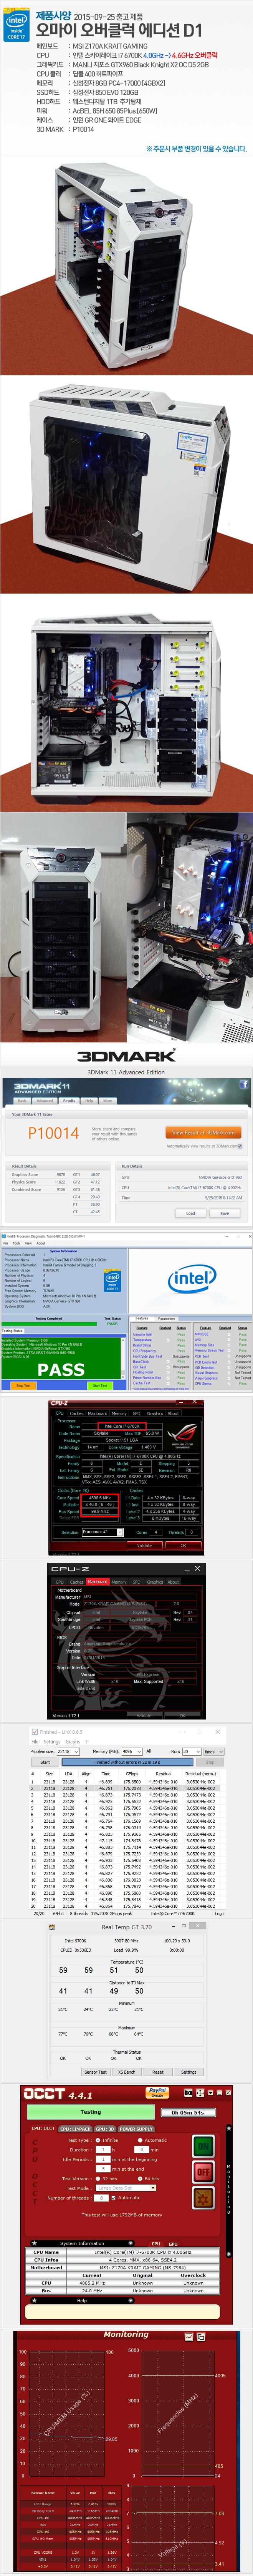This screenshot has width=253, height=2576.
Task: Open Tools menu in Intel Processor Diagnostic Tool
Action: click(x=16, y=1243)
